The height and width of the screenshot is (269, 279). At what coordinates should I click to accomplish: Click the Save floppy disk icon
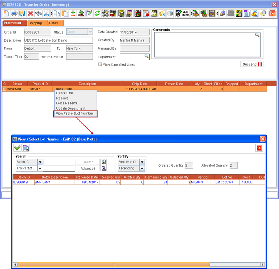pyautogui.click(x=22, y=13)
